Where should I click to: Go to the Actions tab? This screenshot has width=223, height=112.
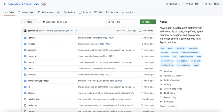(x=69, y=12)
